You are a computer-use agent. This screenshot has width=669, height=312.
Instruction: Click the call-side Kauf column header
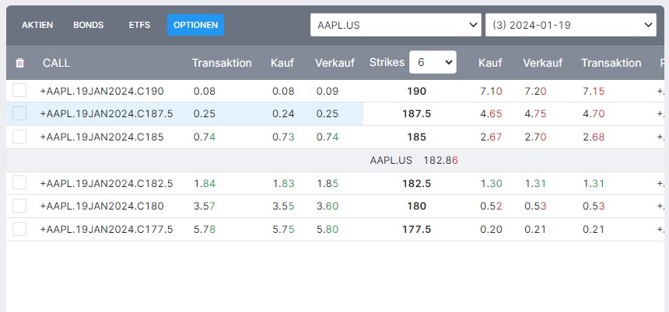click(x=282, y=63)
